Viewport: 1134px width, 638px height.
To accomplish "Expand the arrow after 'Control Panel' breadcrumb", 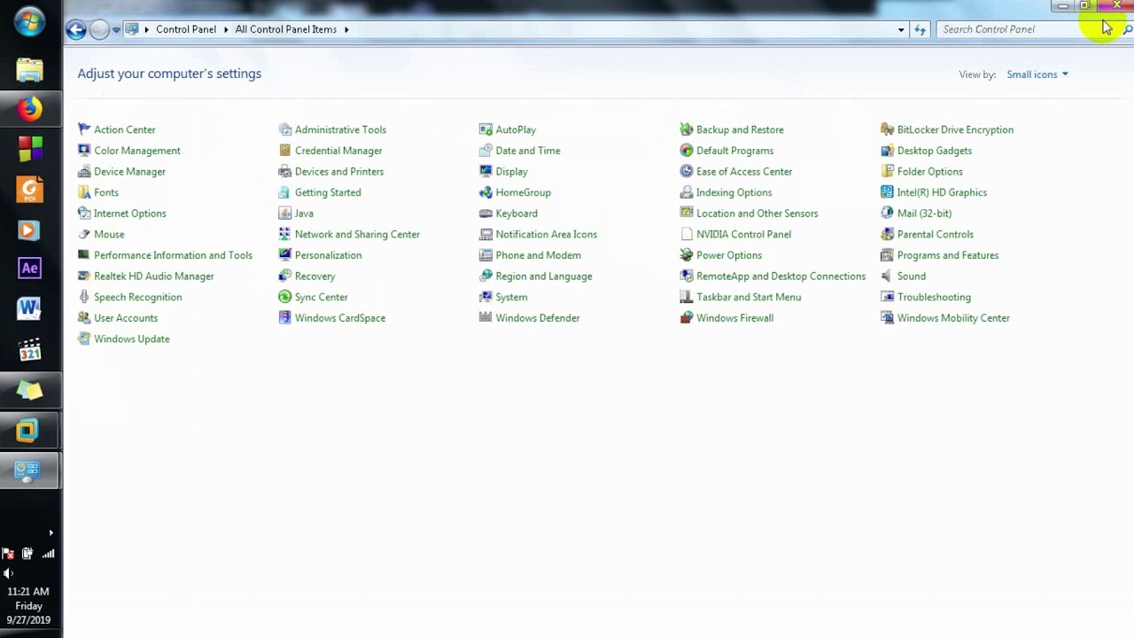I will pyautogui.click(x=226, y=29).
